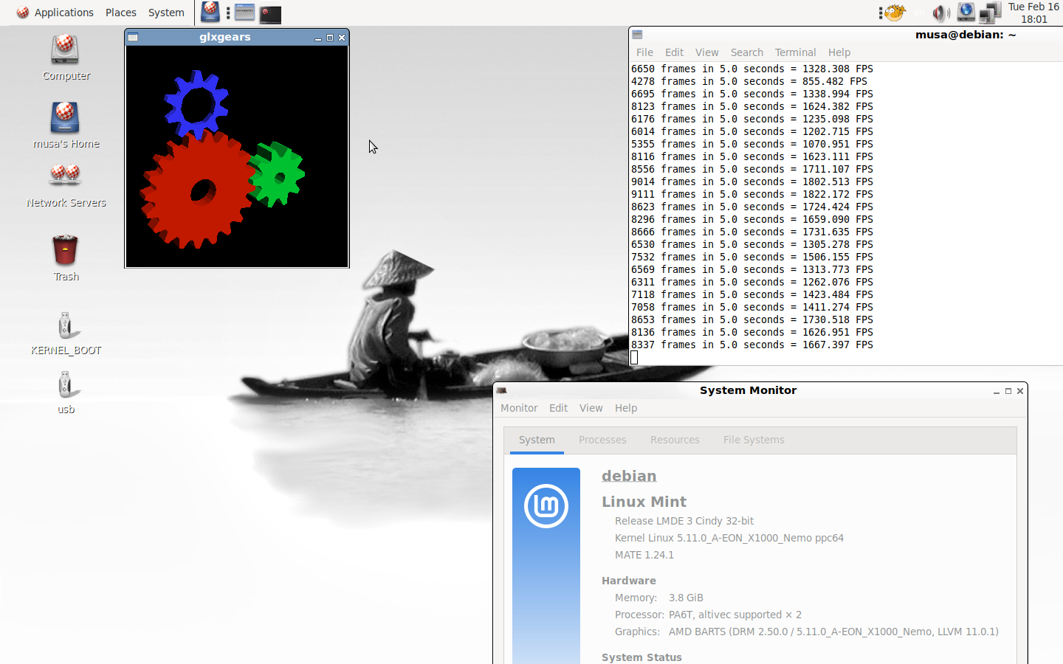Screen dimensions: 1063x664
Task: Select the usb drive desktop icon
Action: (66, 385)
